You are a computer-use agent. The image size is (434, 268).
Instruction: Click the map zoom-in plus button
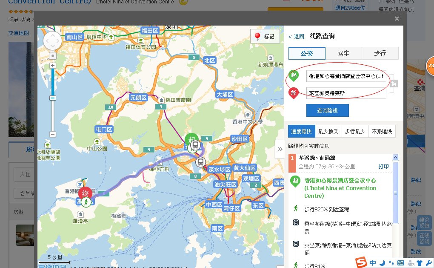53,66
